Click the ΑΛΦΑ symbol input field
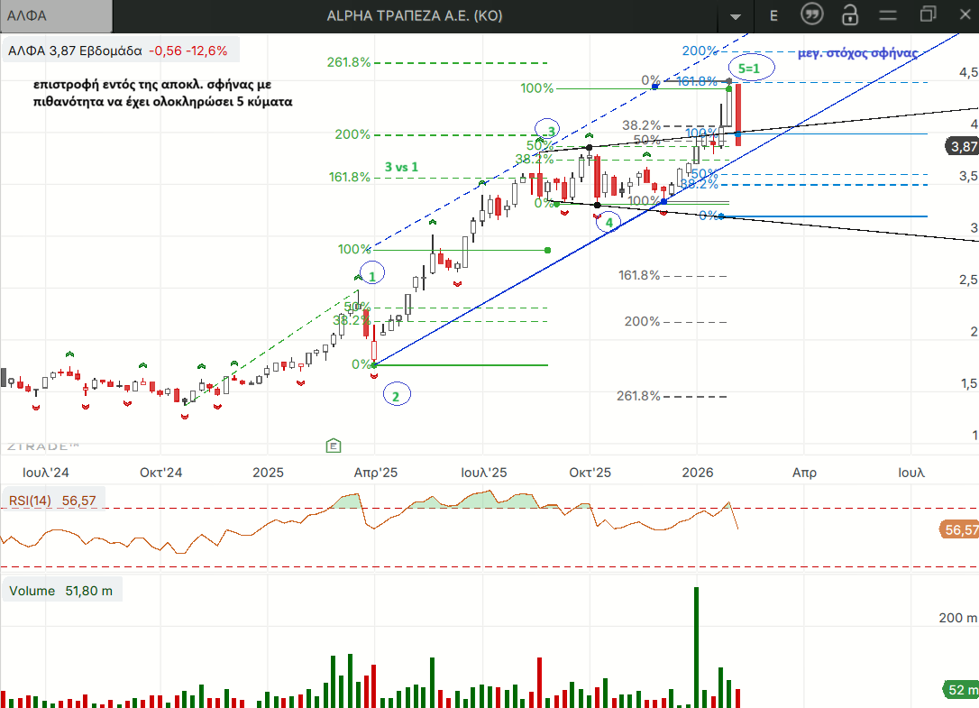This screenshot has width=979, height=708. pyautogui.click(x=57, y=15)
